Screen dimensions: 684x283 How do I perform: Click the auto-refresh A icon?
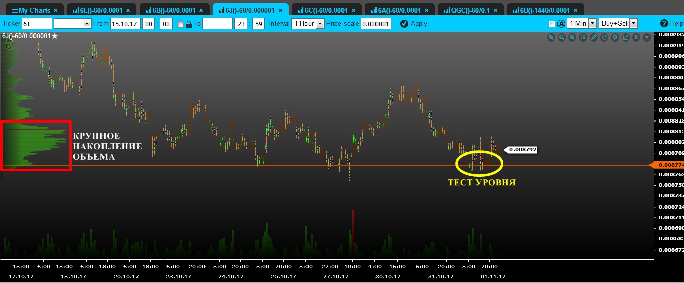(561, 24)
